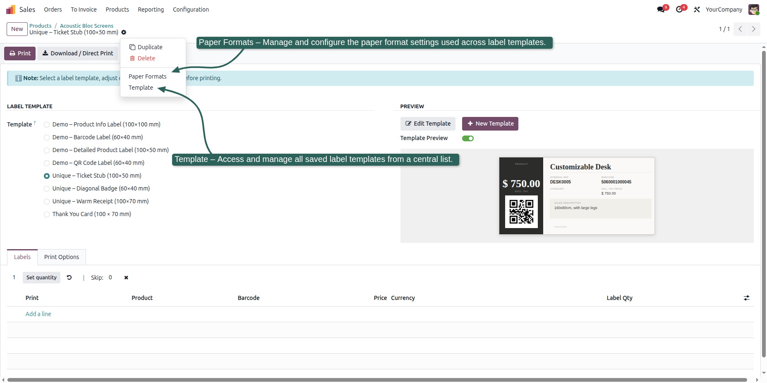The image size is (767, 383).
Task: Open column settings adjust icon
Action: click(x=747, y=298)
